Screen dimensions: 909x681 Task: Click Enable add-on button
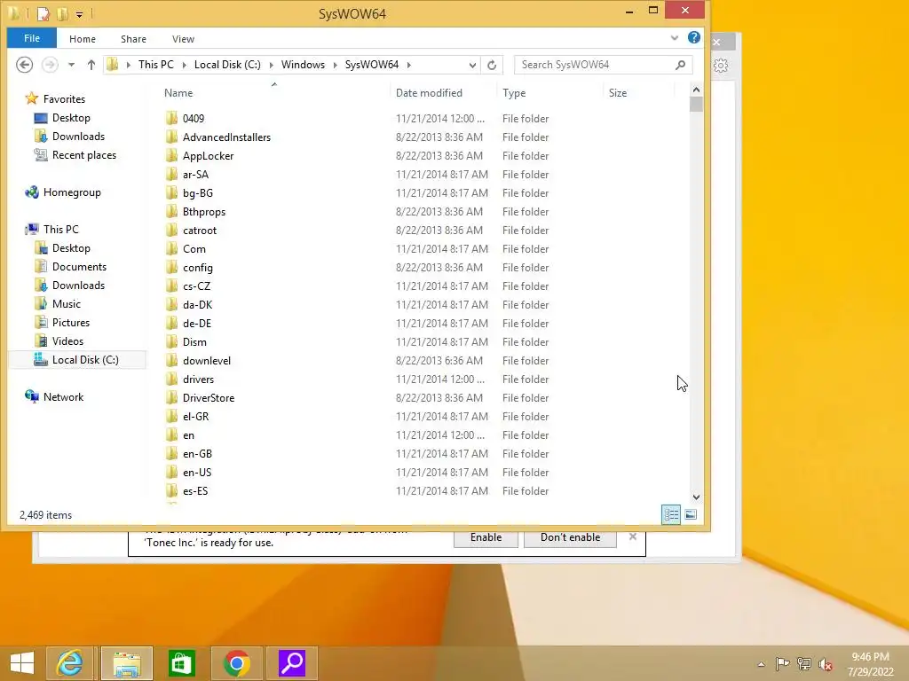point(486,537)
